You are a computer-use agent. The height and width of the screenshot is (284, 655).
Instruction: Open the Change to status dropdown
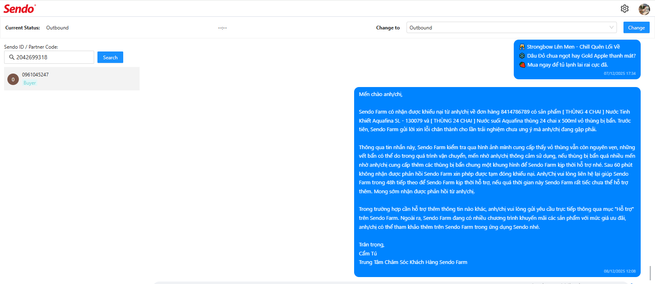point(511,27)
